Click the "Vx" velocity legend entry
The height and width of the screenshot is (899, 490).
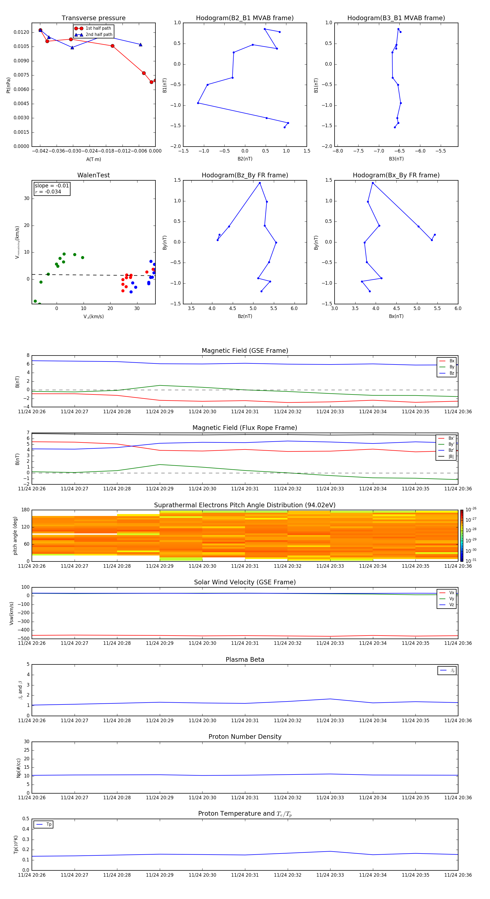pos(447,593)
